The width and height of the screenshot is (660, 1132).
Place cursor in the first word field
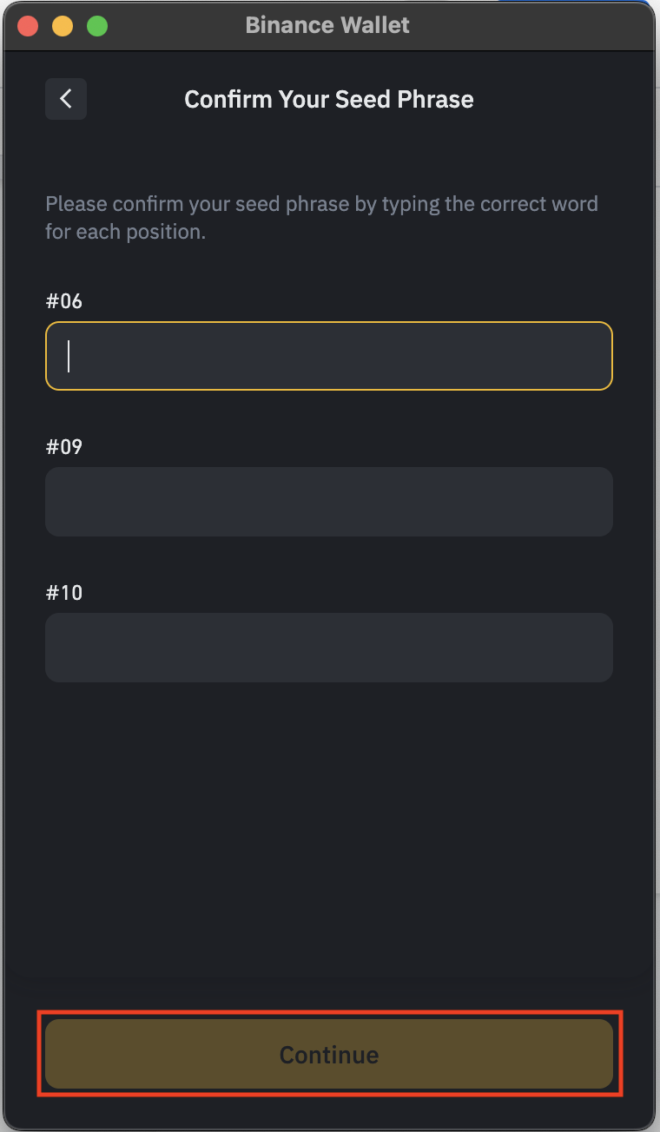tap(329, 356)
